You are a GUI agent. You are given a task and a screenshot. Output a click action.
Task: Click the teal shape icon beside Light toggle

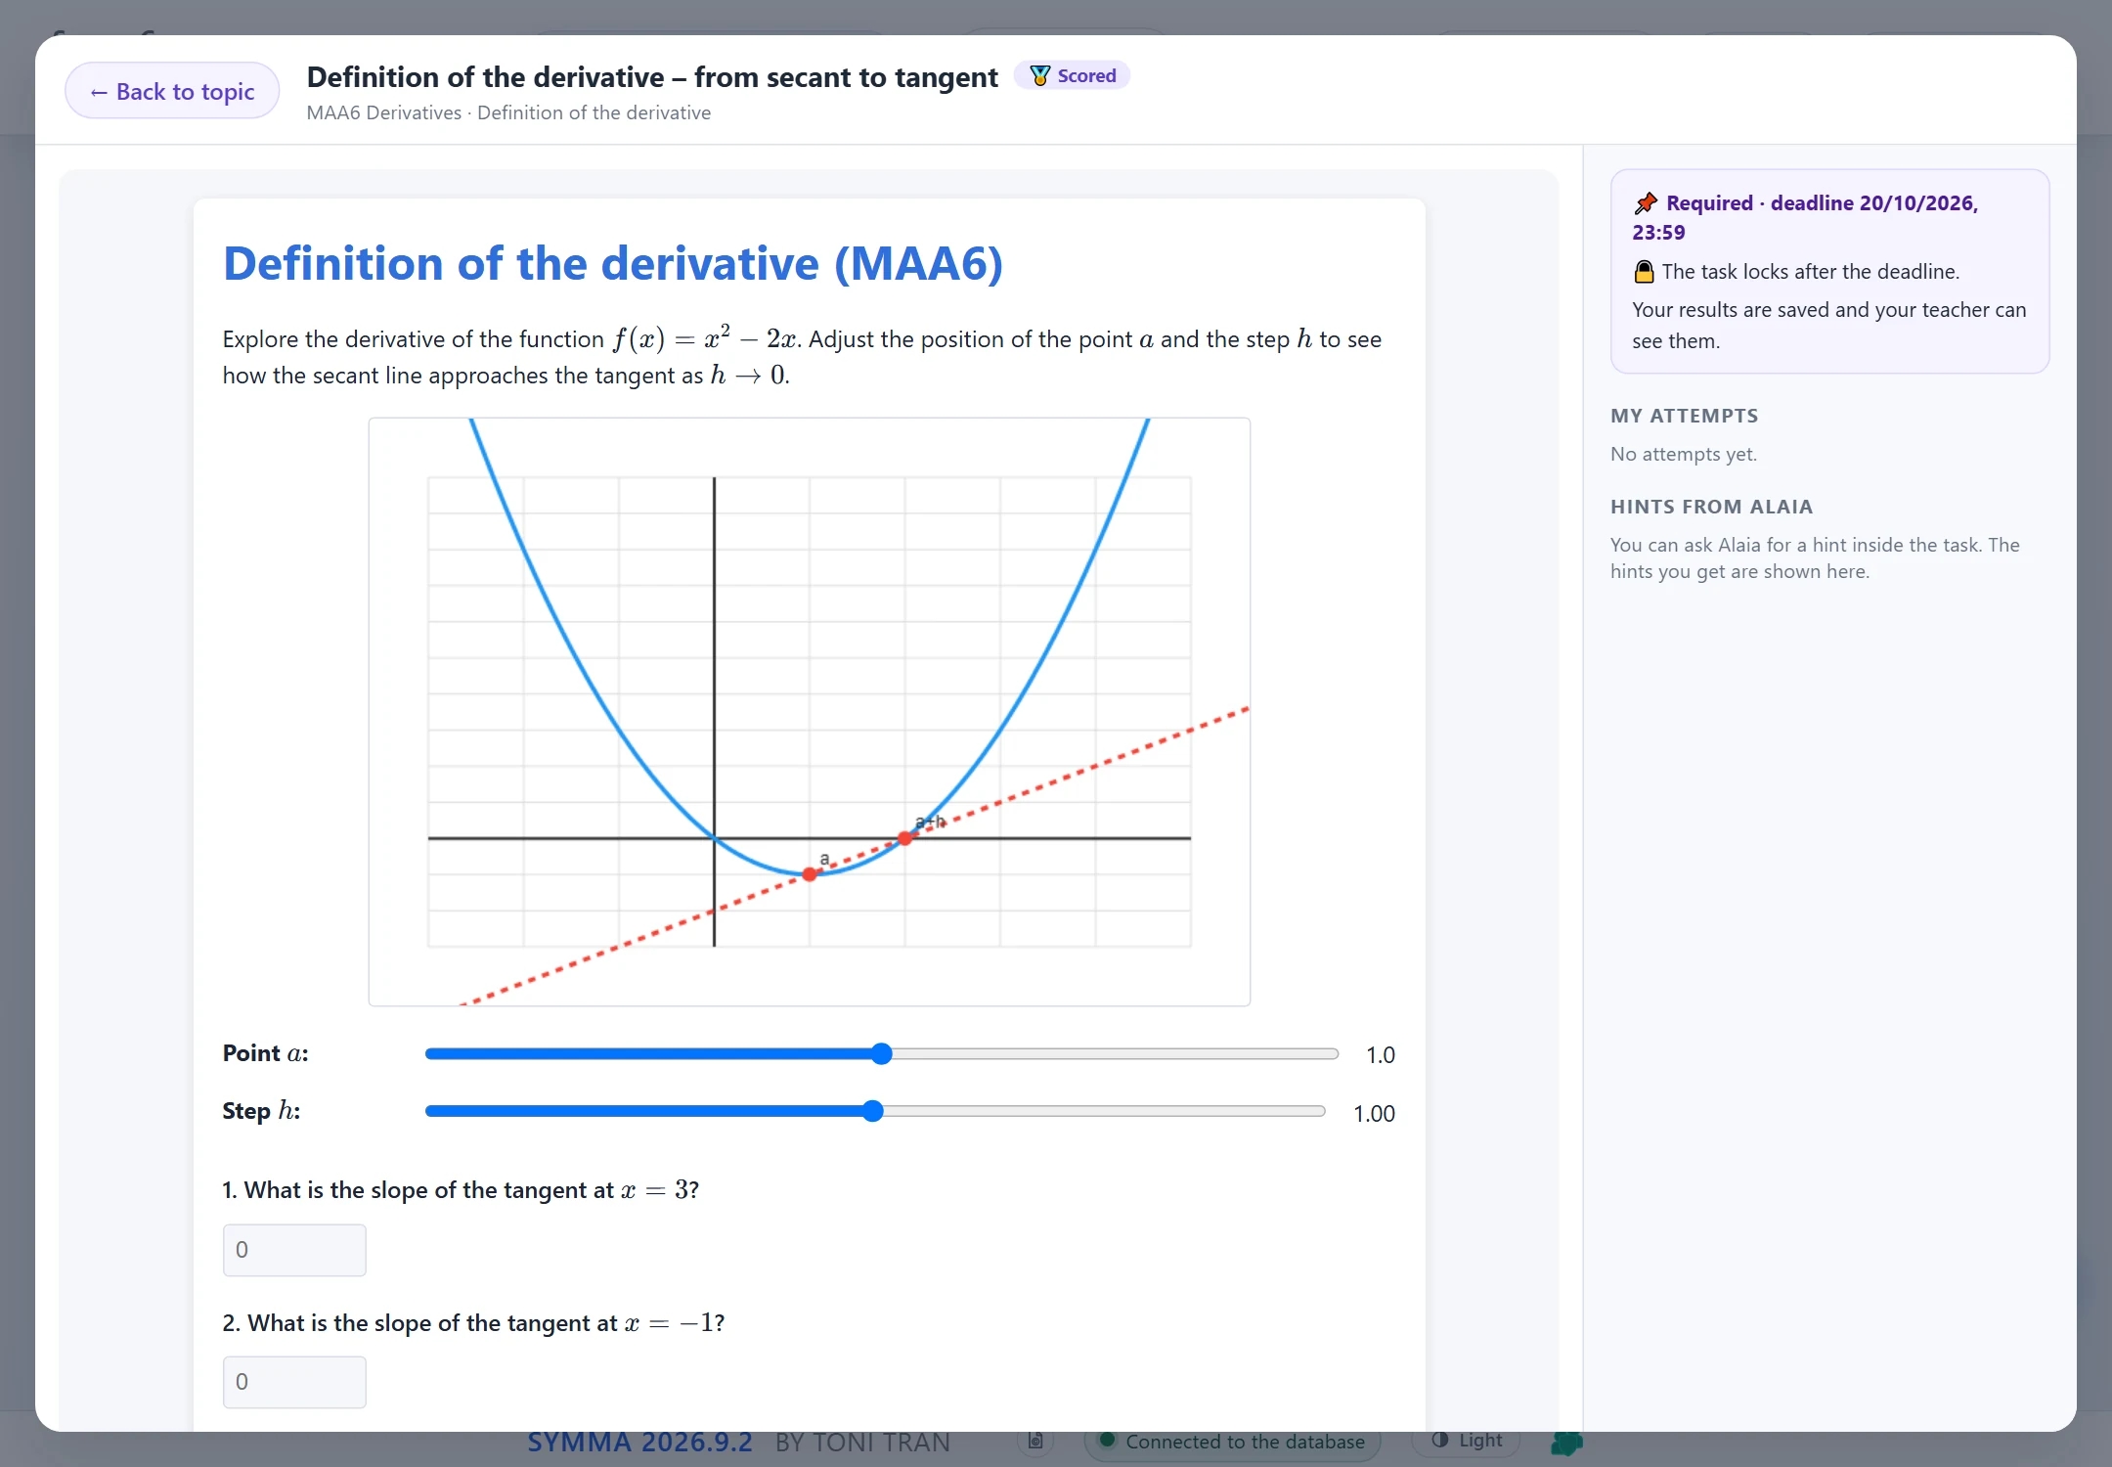1567,1442
